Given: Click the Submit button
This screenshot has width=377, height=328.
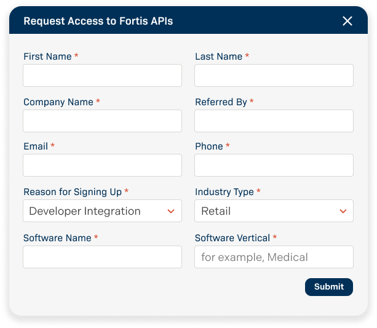Looking at the screenshot, I should click(x=328, y=287).
